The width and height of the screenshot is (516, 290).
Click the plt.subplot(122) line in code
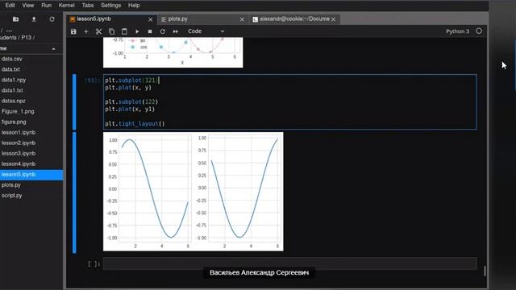(131, 102)
